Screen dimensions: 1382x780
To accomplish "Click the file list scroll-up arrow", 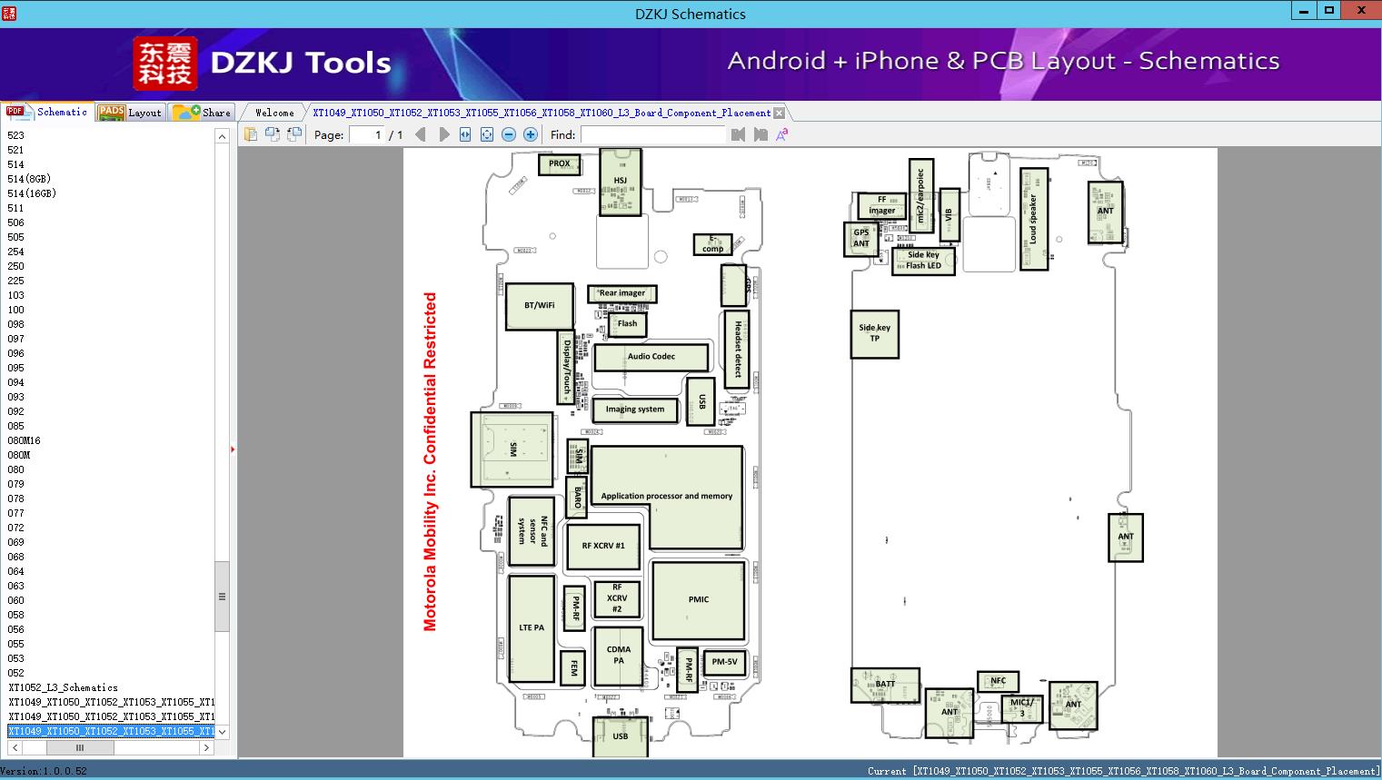I will 222,136.
